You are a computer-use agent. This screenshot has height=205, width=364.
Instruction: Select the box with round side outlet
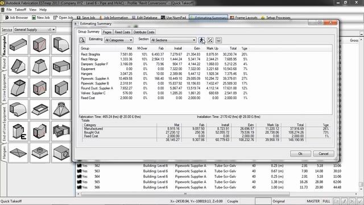coord(61,153)
